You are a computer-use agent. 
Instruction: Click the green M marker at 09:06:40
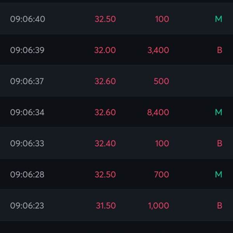pyautogui.click(x=219, y=19)
